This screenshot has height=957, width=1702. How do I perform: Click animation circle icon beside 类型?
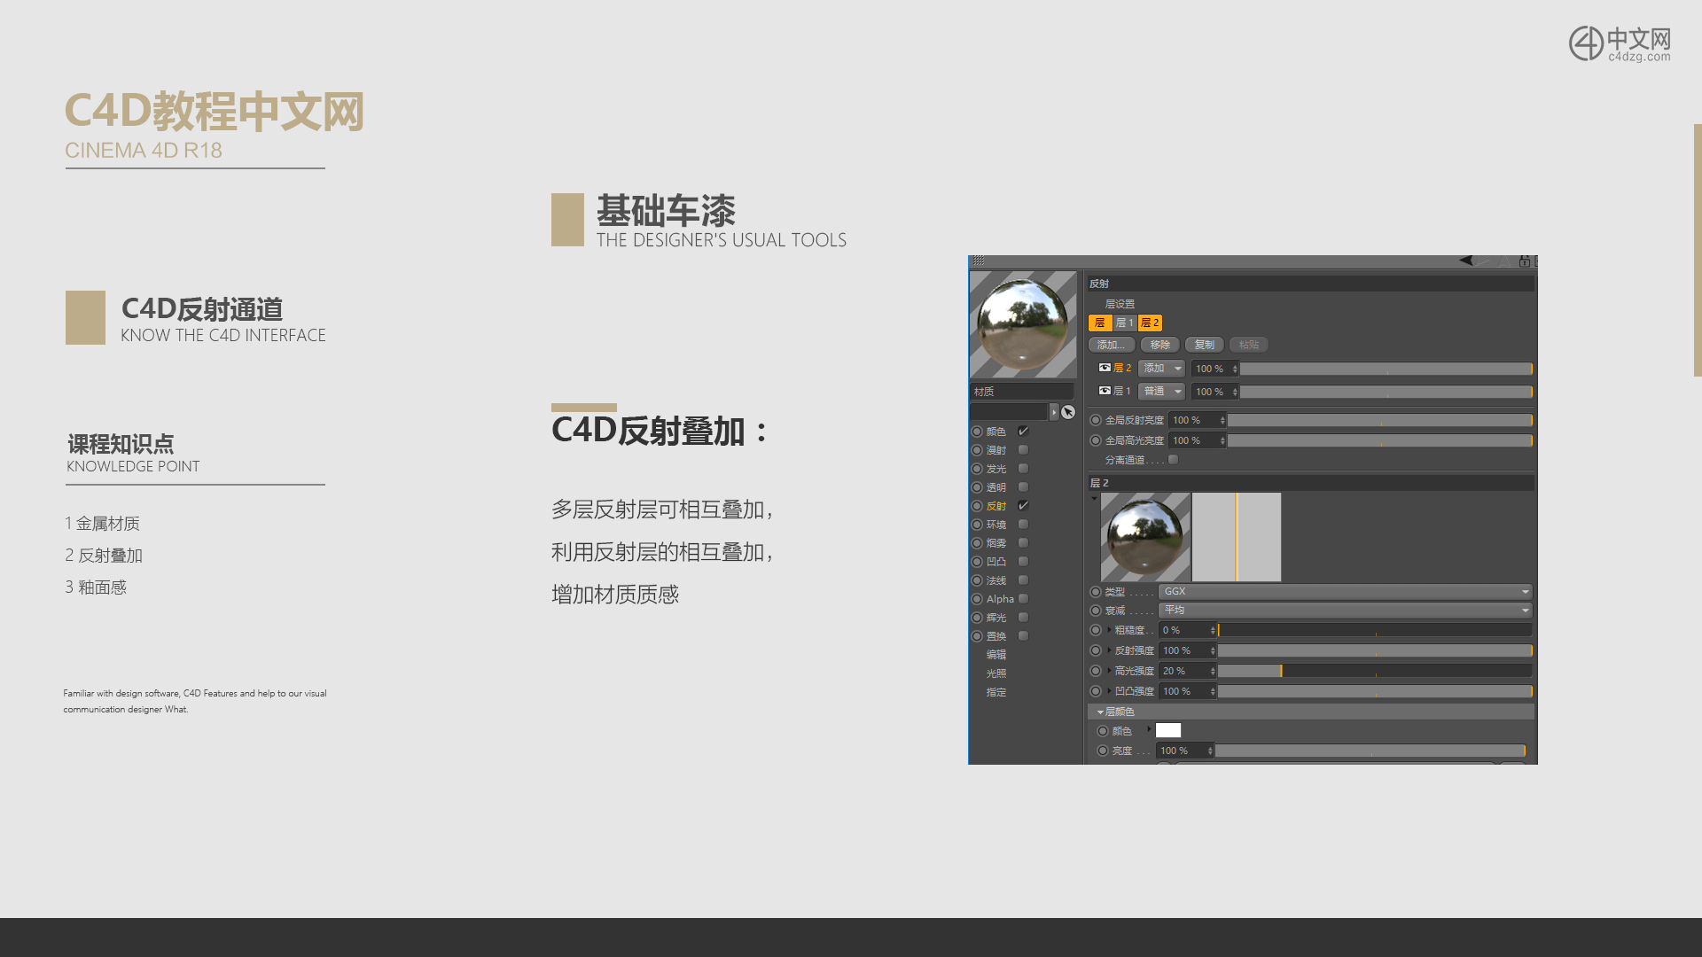coord(1096,592)
